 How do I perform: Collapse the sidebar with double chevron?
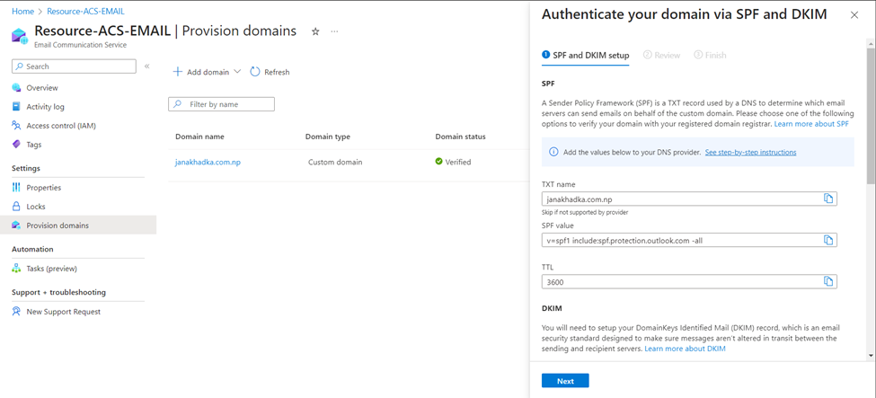(x=147, y=66)
